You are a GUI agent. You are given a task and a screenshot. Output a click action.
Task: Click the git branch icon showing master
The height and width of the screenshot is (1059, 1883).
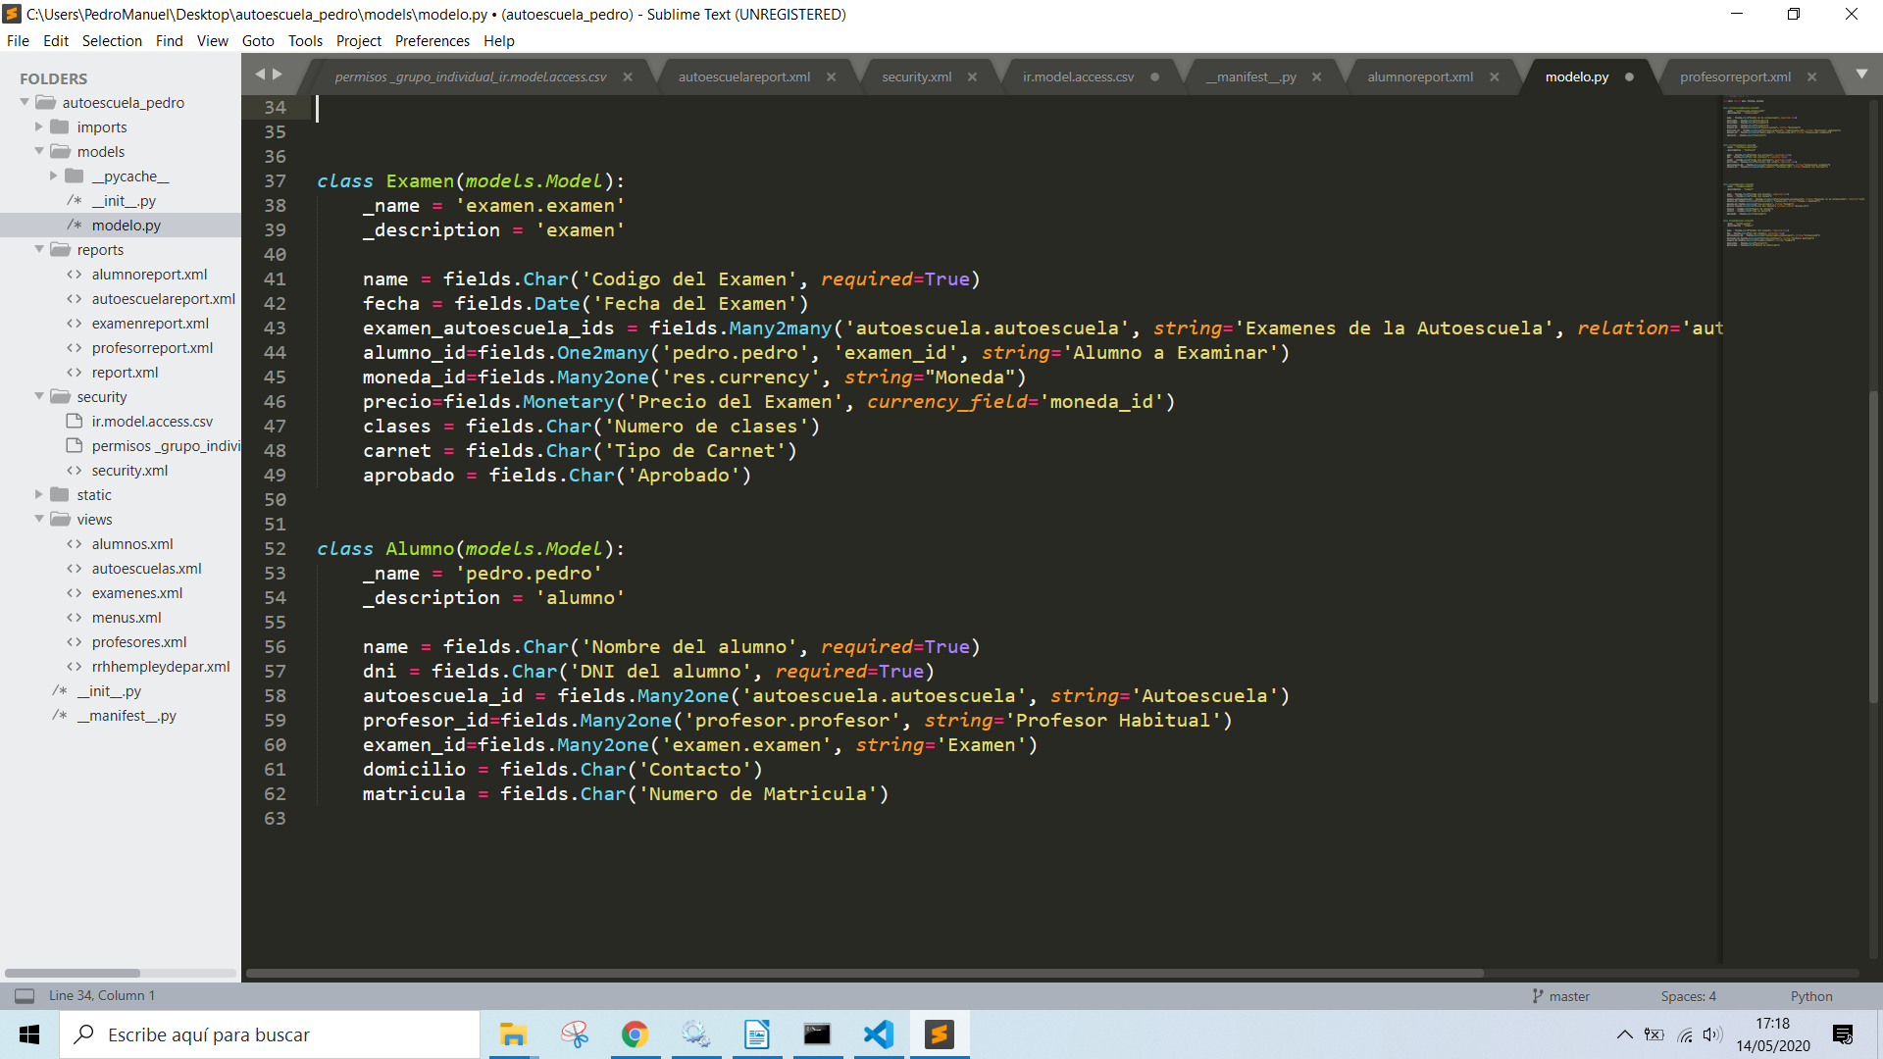tap(1536, 995)
